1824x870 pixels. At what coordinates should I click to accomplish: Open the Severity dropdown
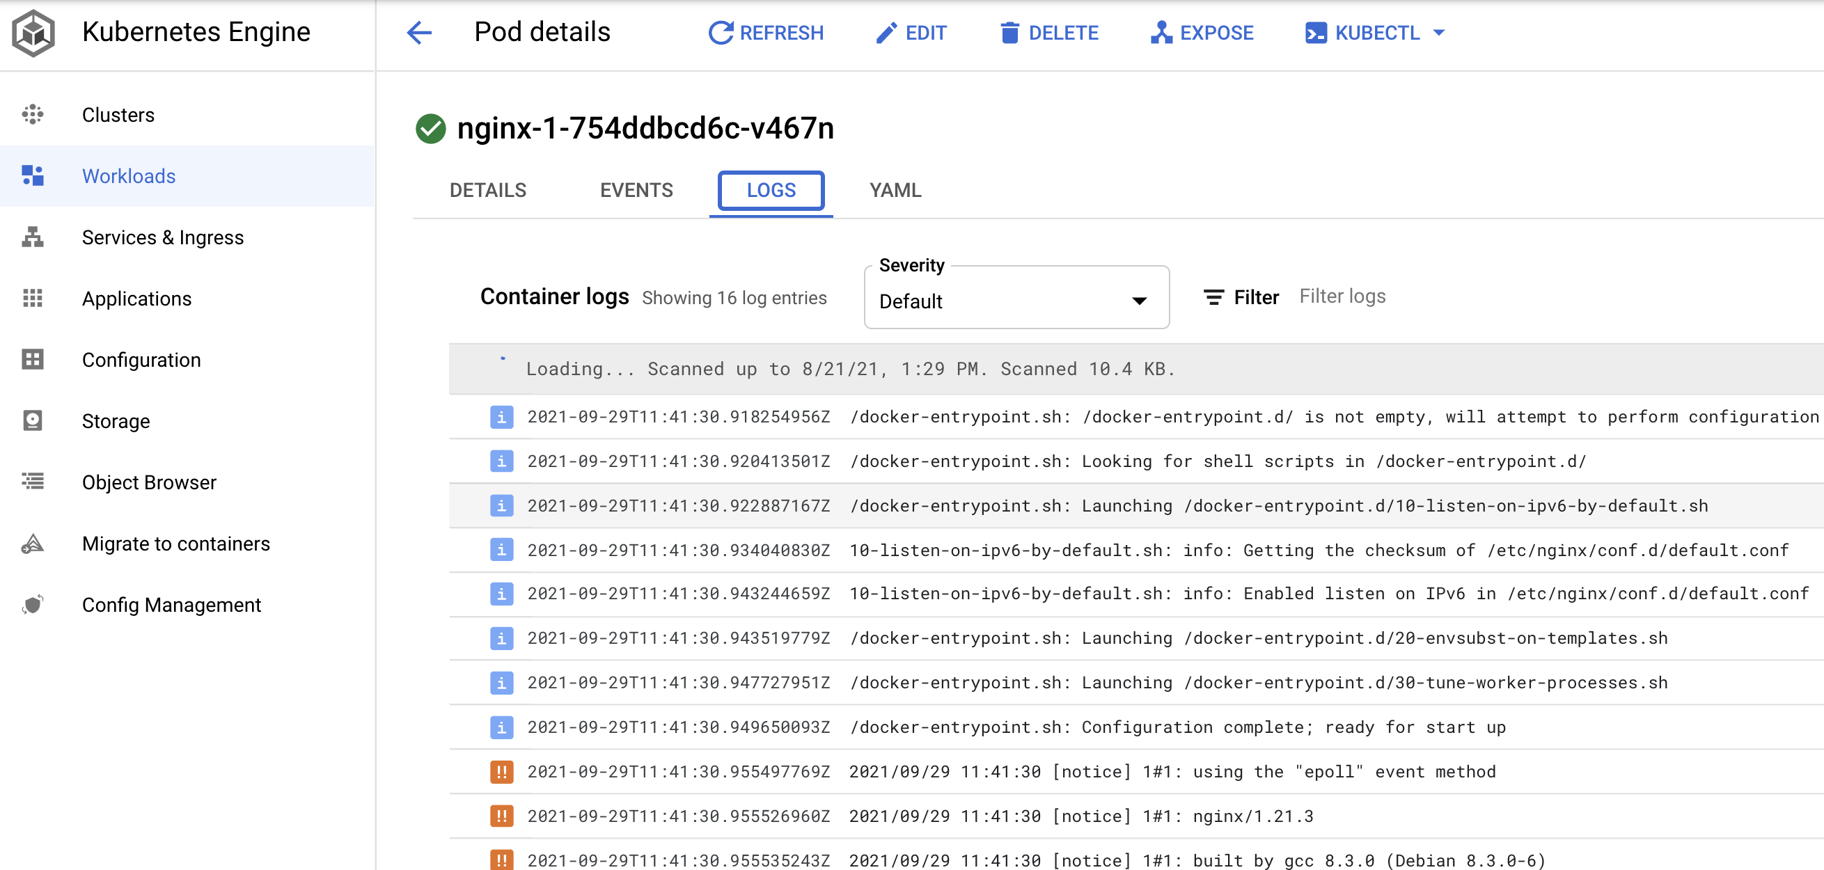1016,298
